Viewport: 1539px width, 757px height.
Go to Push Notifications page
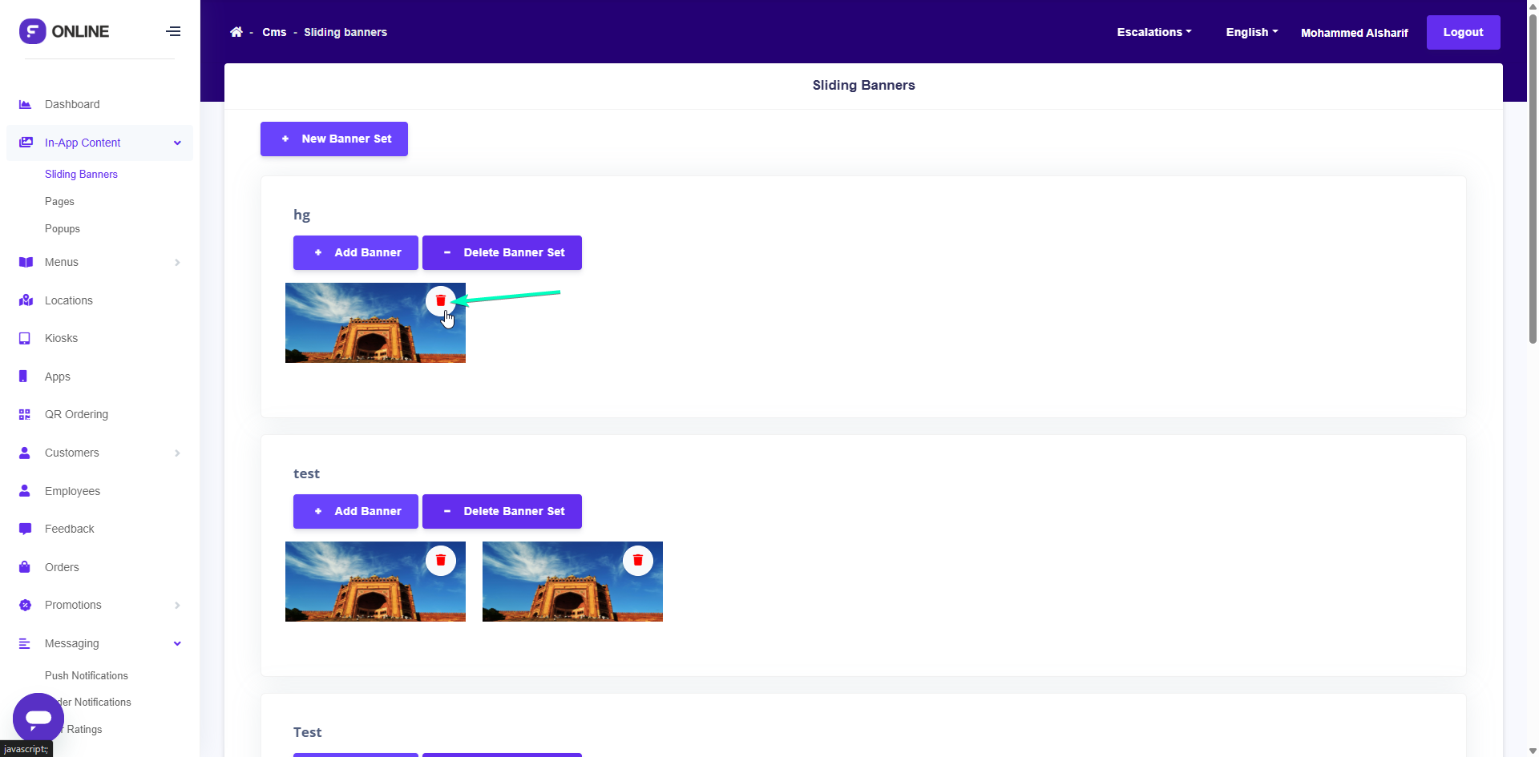87,675
